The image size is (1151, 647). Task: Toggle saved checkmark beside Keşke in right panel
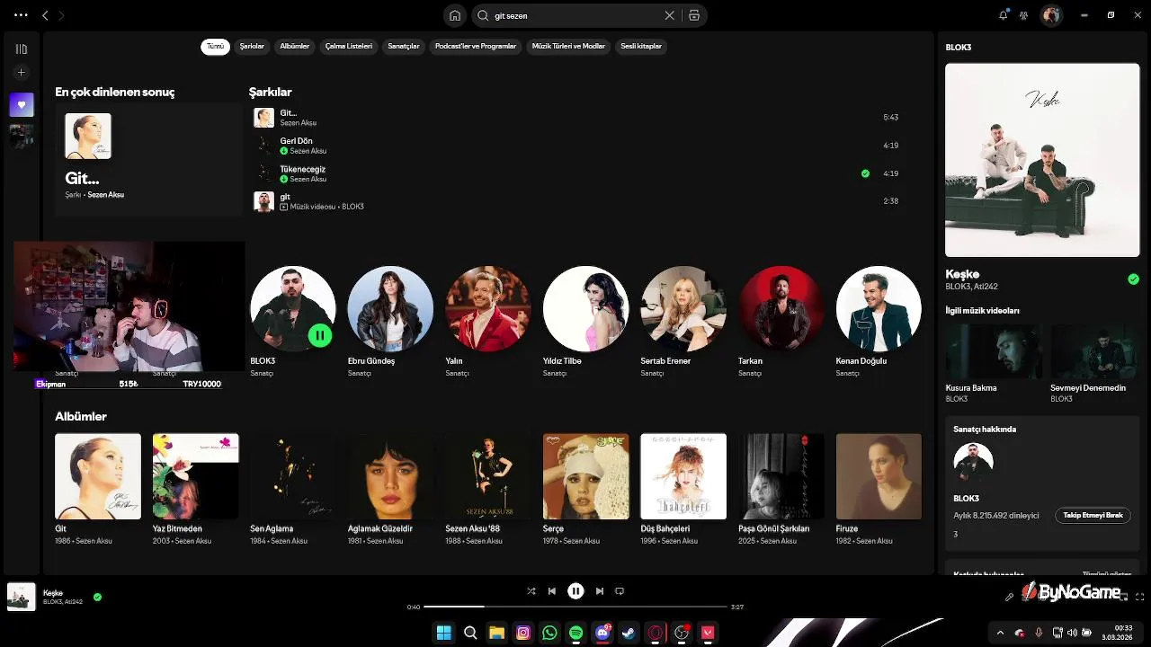tap(1133, 279)
